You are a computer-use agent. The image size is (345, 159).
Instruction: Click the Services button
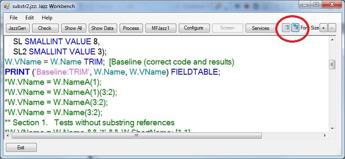260,28
